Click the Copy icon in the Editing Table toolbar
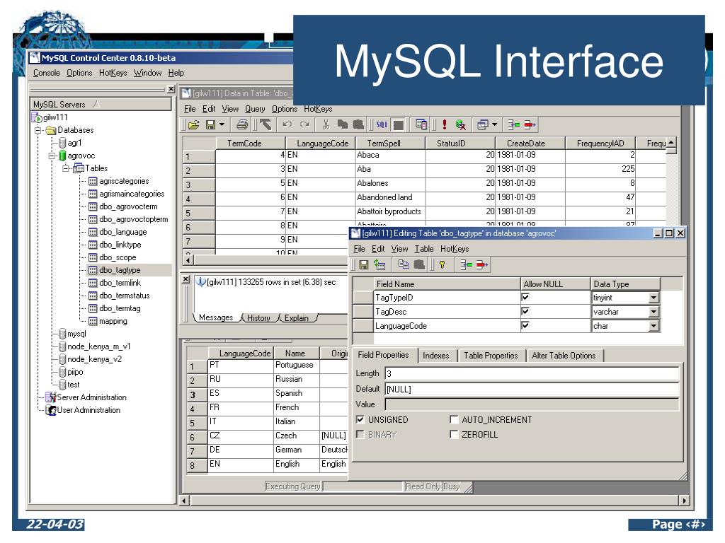 [404, 264]
